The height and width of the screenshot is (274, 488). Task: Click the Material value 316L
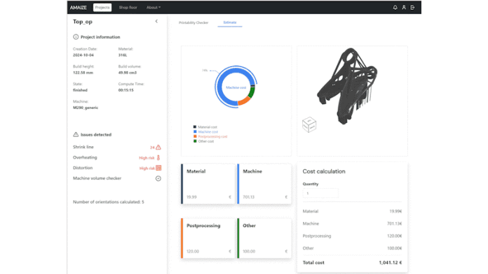(123, 55)
